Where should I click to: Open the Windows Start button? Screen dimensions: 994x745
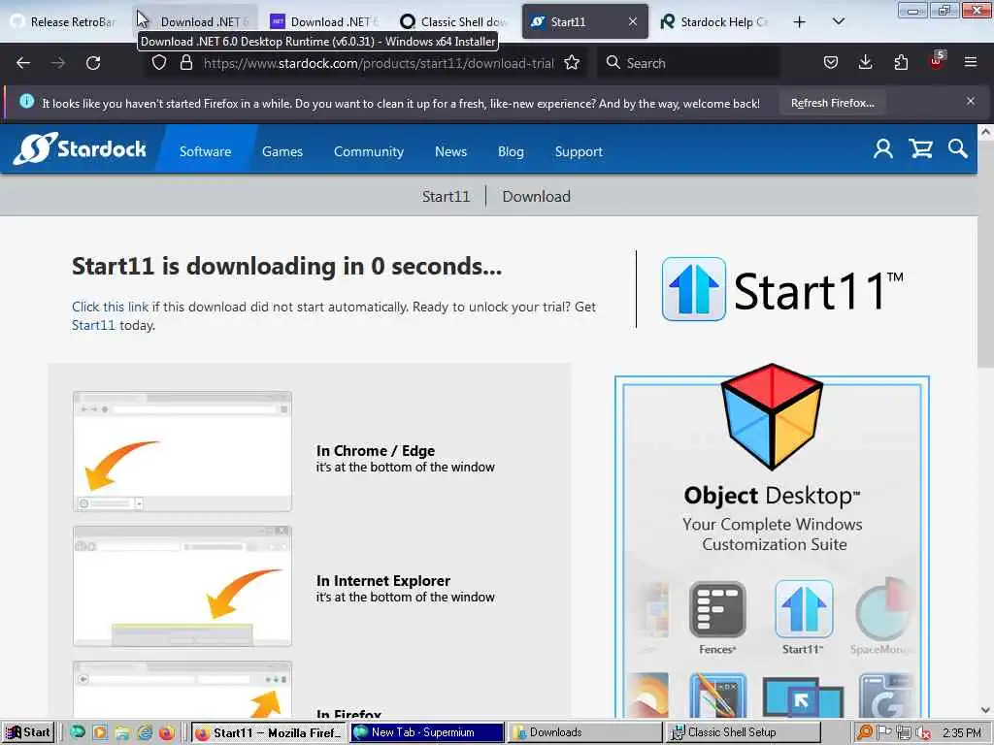tap(28, 732)
